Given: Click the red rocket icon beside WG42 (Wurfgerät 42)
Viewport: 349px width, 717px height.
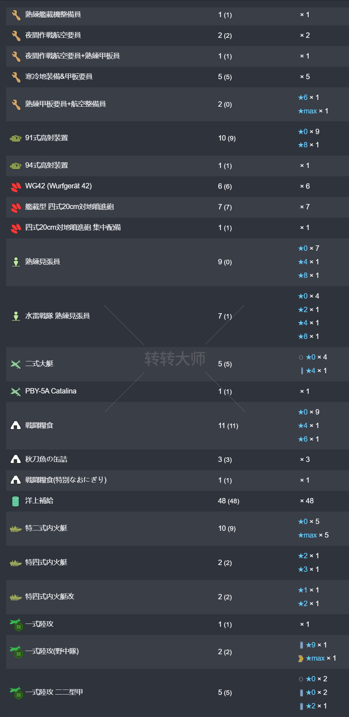Looking at the screenshot, I should 16,187.
